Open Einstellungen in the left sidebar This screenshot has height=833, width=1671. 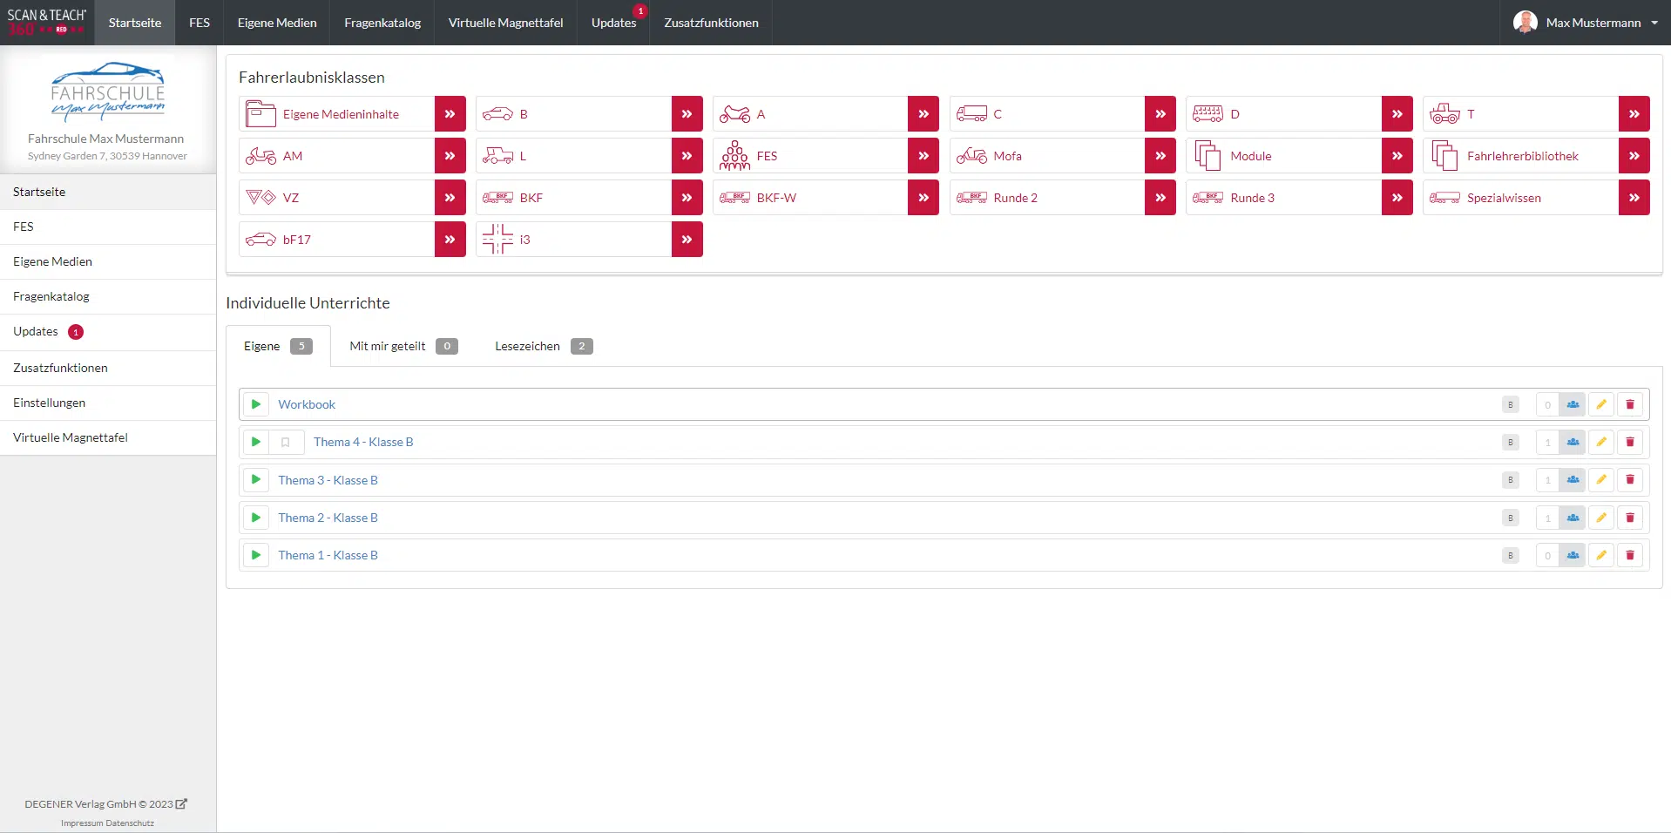click(x=49, y=403)
